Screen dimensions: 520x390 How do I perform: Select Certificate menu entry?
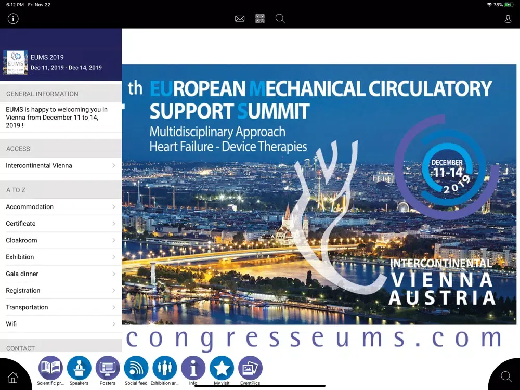[61, 224]
